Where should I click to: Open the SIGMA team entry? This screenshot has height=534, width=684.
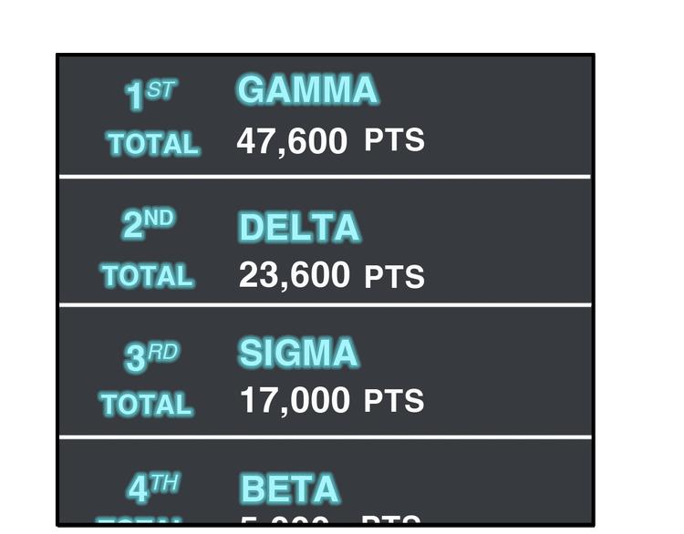click(297, 353)
